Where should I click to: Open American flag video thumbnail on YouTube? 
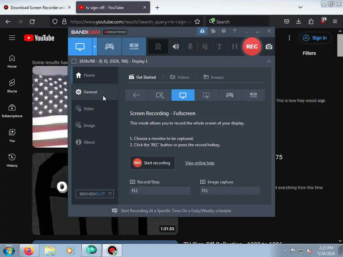50,107
